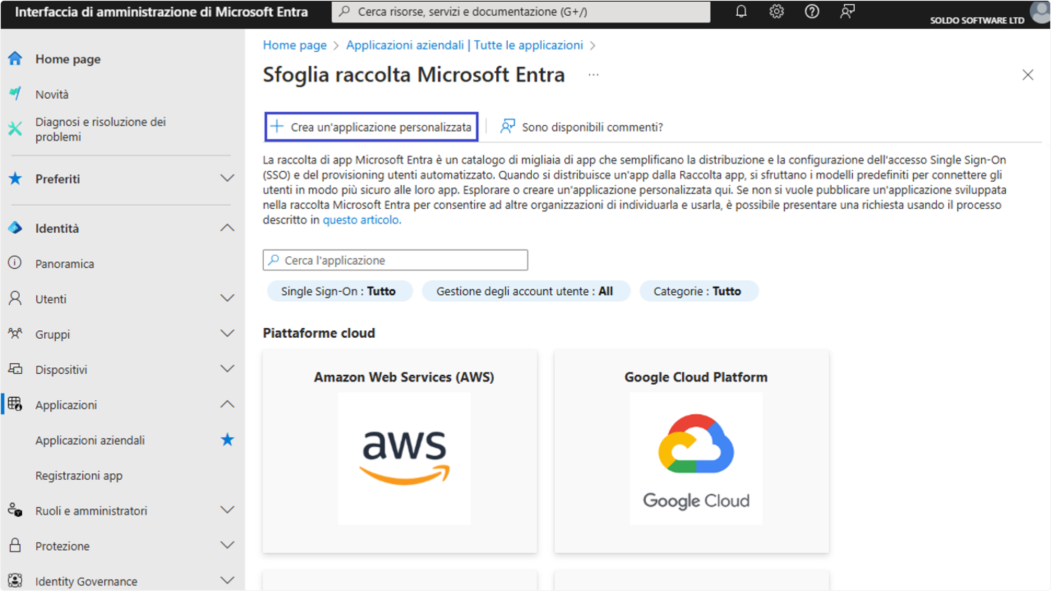Click the Applicazioni grid icon
This screenshot has height=591, width=1051.
pos(15,404)
